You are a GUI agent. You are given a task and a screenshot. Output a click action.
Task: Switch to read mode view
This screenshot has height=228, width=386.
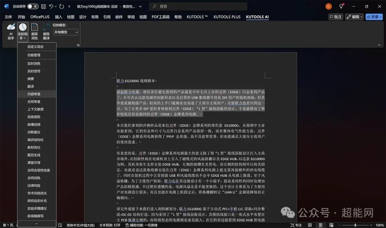(x=310, y=225)
